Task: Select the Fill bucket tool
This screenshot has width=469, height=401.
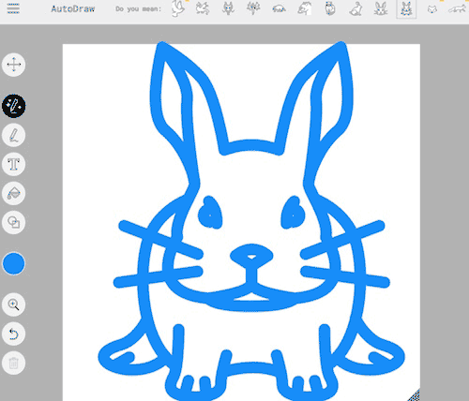Action: click(14, 193)
